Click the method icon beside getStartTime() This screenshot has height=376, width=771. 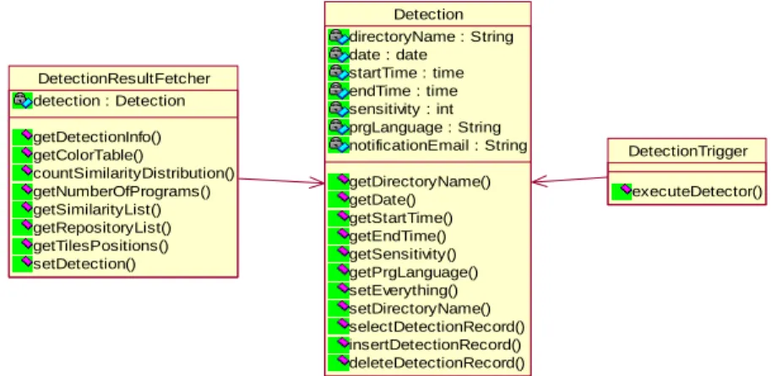[340, 218]
